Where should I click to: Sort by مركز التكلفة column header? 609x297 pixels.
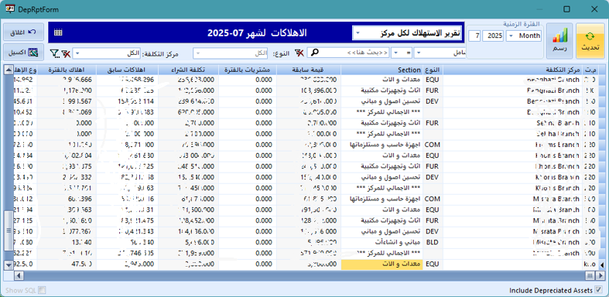(513, 70)
